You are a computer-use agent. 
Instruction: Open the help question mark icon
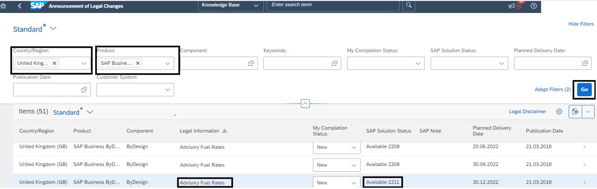point(534,6)
